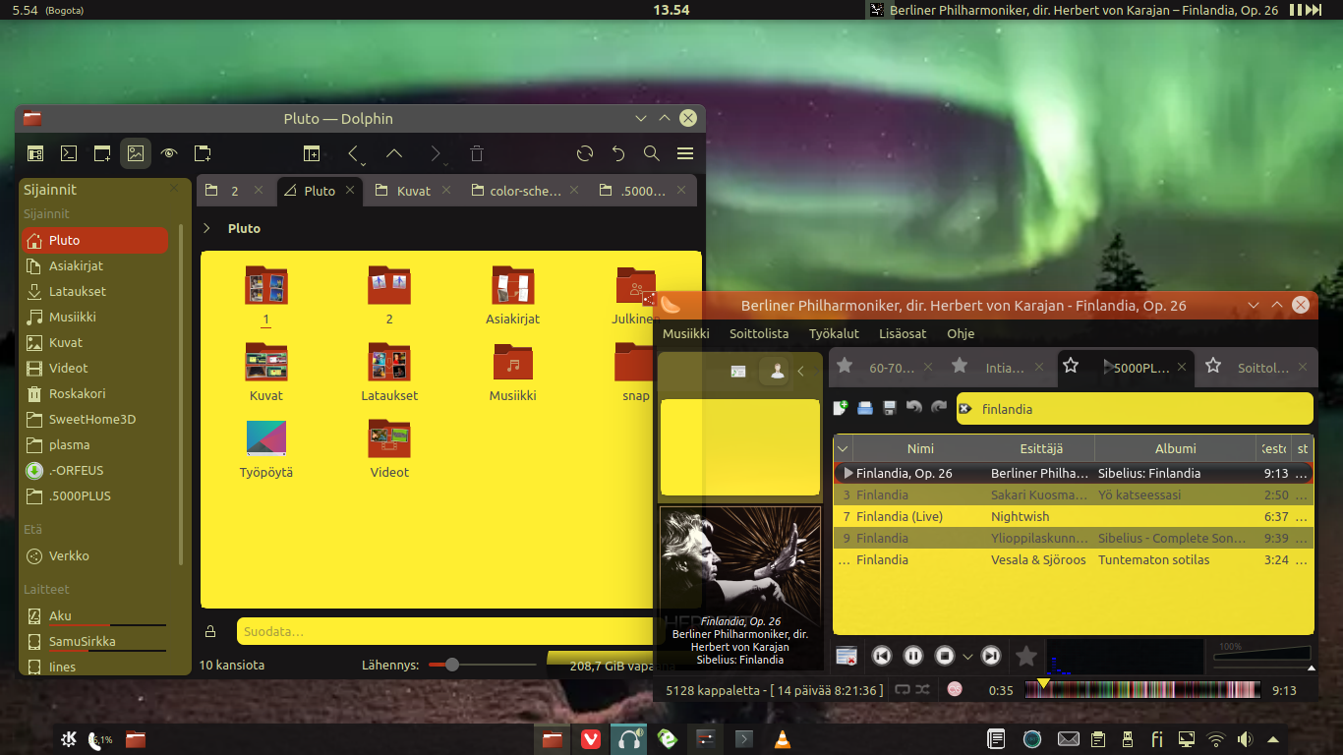Screen dimensions: 1343x755
Task: Click load playlist icon in Clementine
Action: pyautogui.click(x=865, y=408)
